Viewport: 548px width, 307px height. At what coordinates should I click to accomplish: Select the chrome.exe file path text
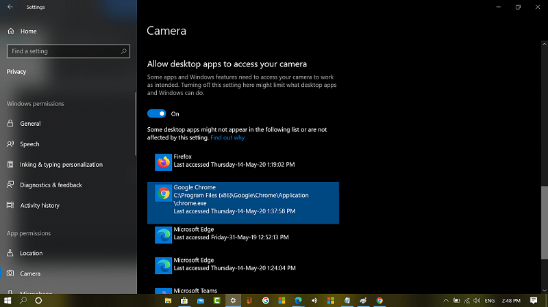[x=241, y=199]
